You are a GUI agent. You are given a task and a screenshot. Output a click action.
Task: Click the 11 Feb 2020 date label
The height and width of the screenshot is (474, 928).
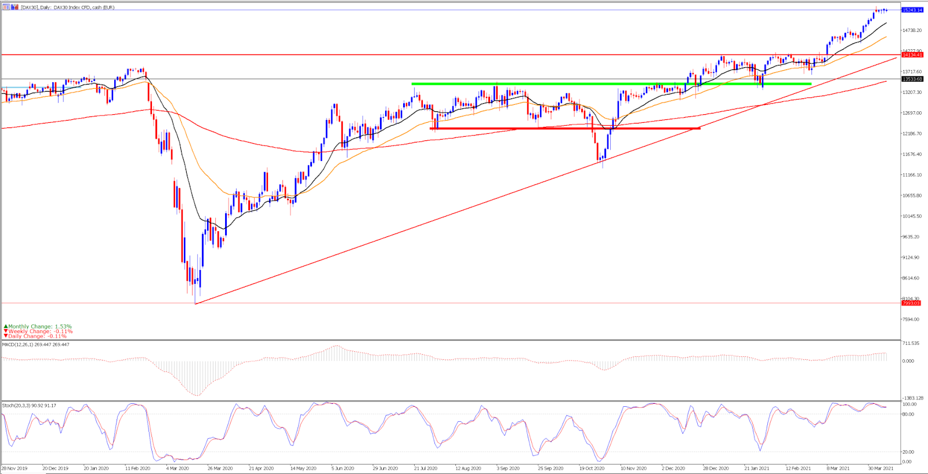(138, 468)
